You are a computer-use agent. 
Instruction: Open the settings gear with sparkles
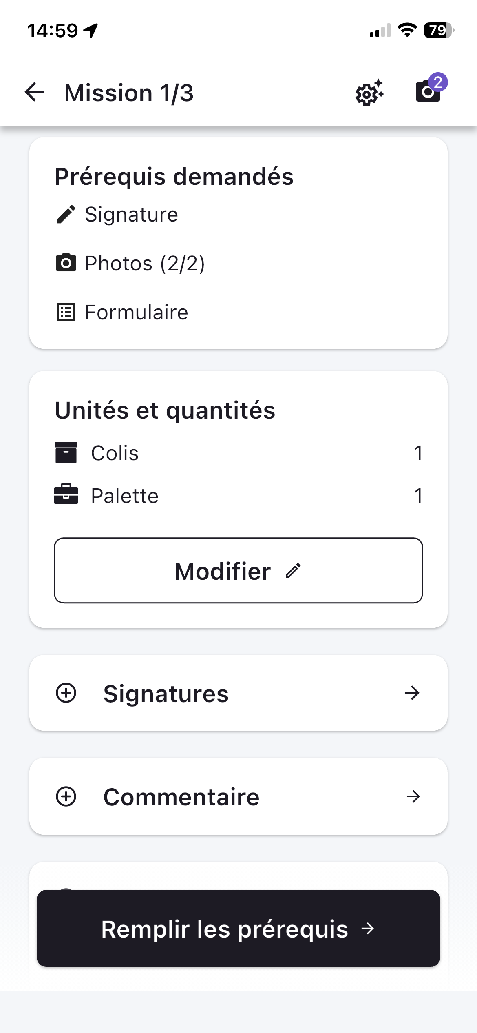point(369,93)
